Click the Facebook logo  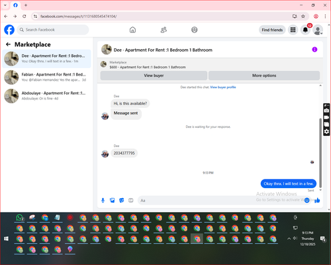9,30
